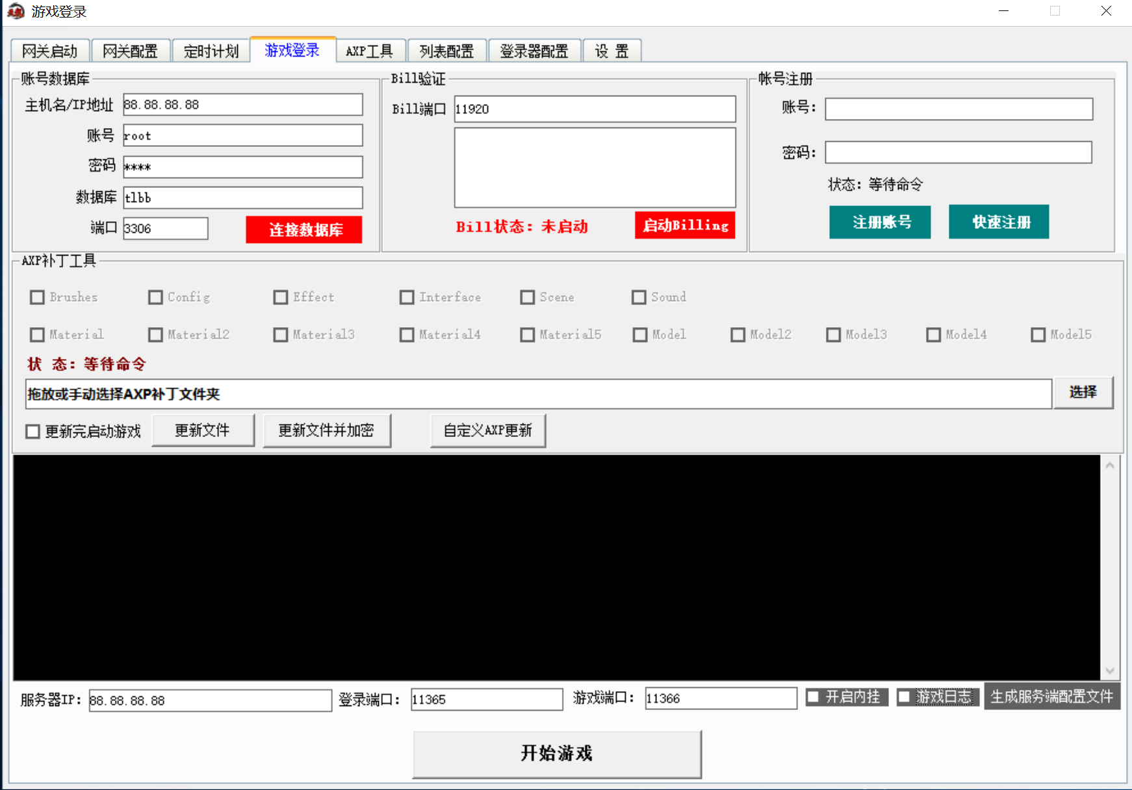Image resolution: width=1132 pixels, height=790 pixels.
Task: Enable the 更新完启动游戏 checkbox
Action: click(x=33, y=432)
